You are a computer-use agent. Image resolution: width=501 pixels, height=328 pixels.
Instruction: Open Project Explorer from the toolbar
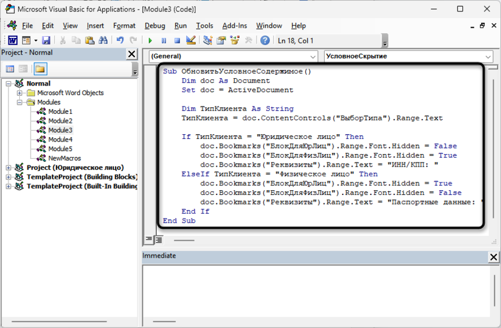click(x=208, y=40)
